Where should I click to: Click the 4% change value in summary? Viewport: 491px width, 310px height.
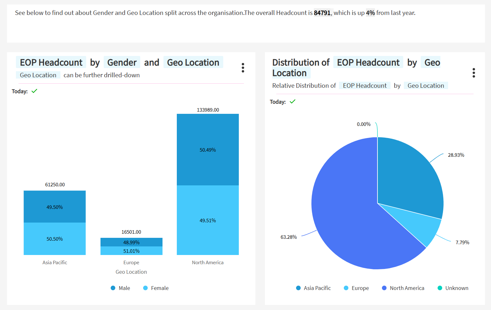[x=370, y=13]
